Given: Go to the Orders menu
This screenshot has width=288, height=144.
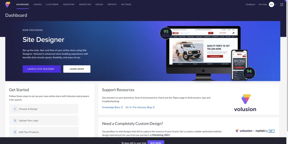Looking at the screenshot, I should click(x=38, y=4).
